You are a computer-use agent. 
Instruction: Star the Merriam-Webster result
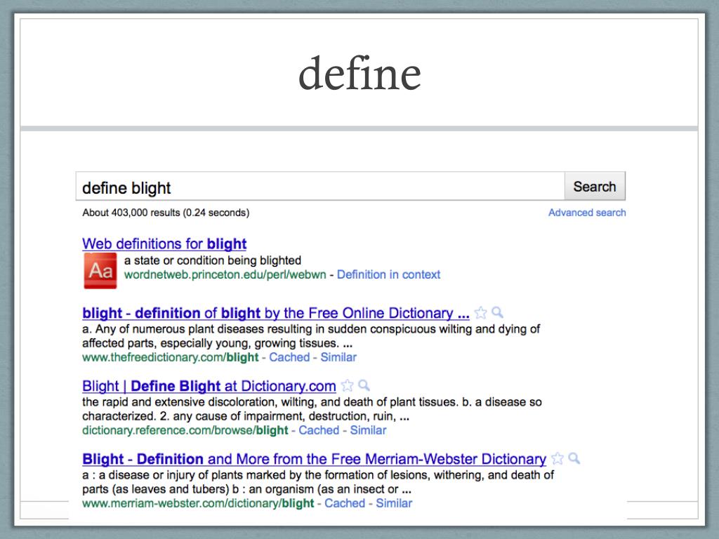[x=557, y=458]
